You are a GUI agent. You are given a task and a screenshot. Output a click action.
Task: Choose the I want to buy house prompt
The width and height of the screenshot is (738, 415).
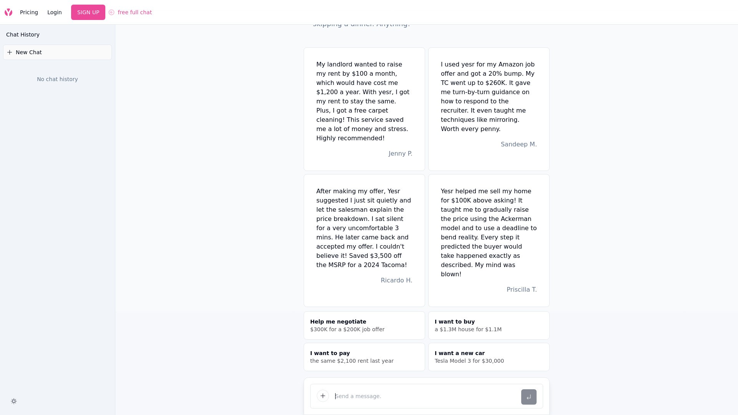point(489,325)
